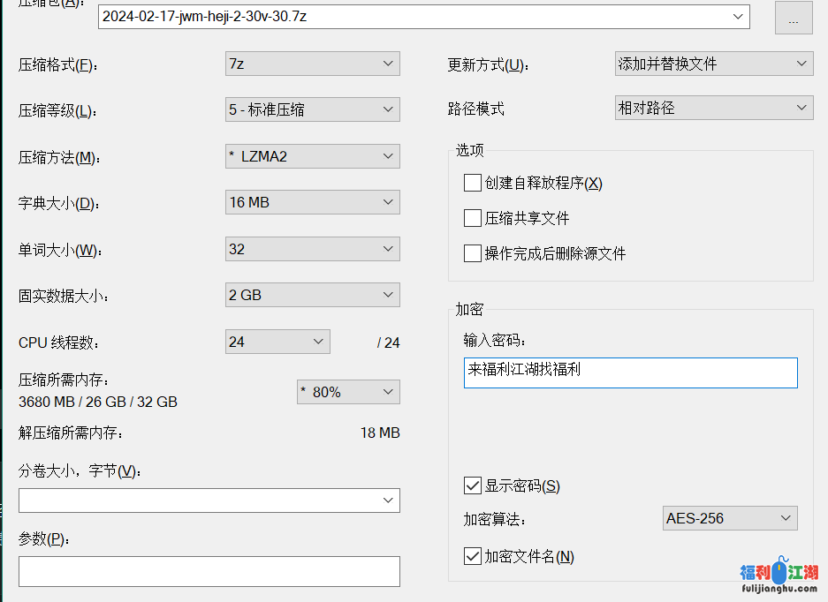Uncheck the 显示密码 show password option

(473, 485)
